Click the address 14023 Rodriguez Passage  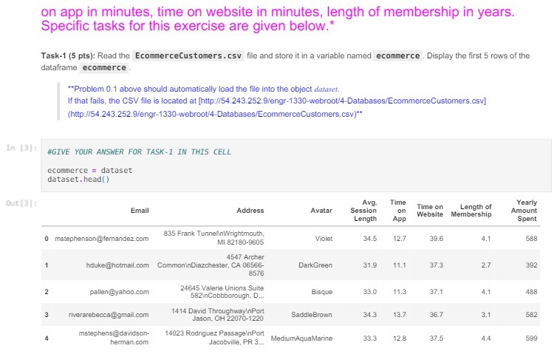tap(214, 338)
